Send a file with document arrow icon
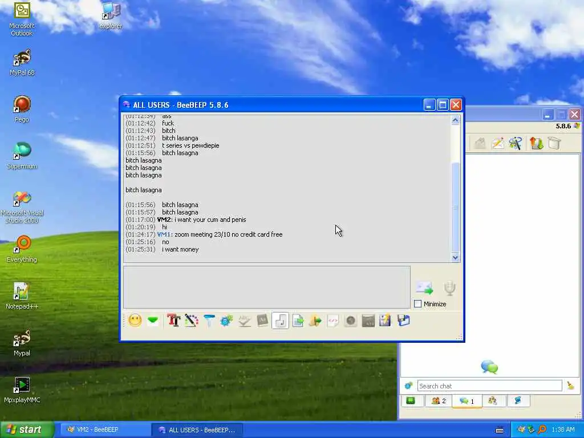The width and height of the screenshot is (584, 438). tap(298, 321)
